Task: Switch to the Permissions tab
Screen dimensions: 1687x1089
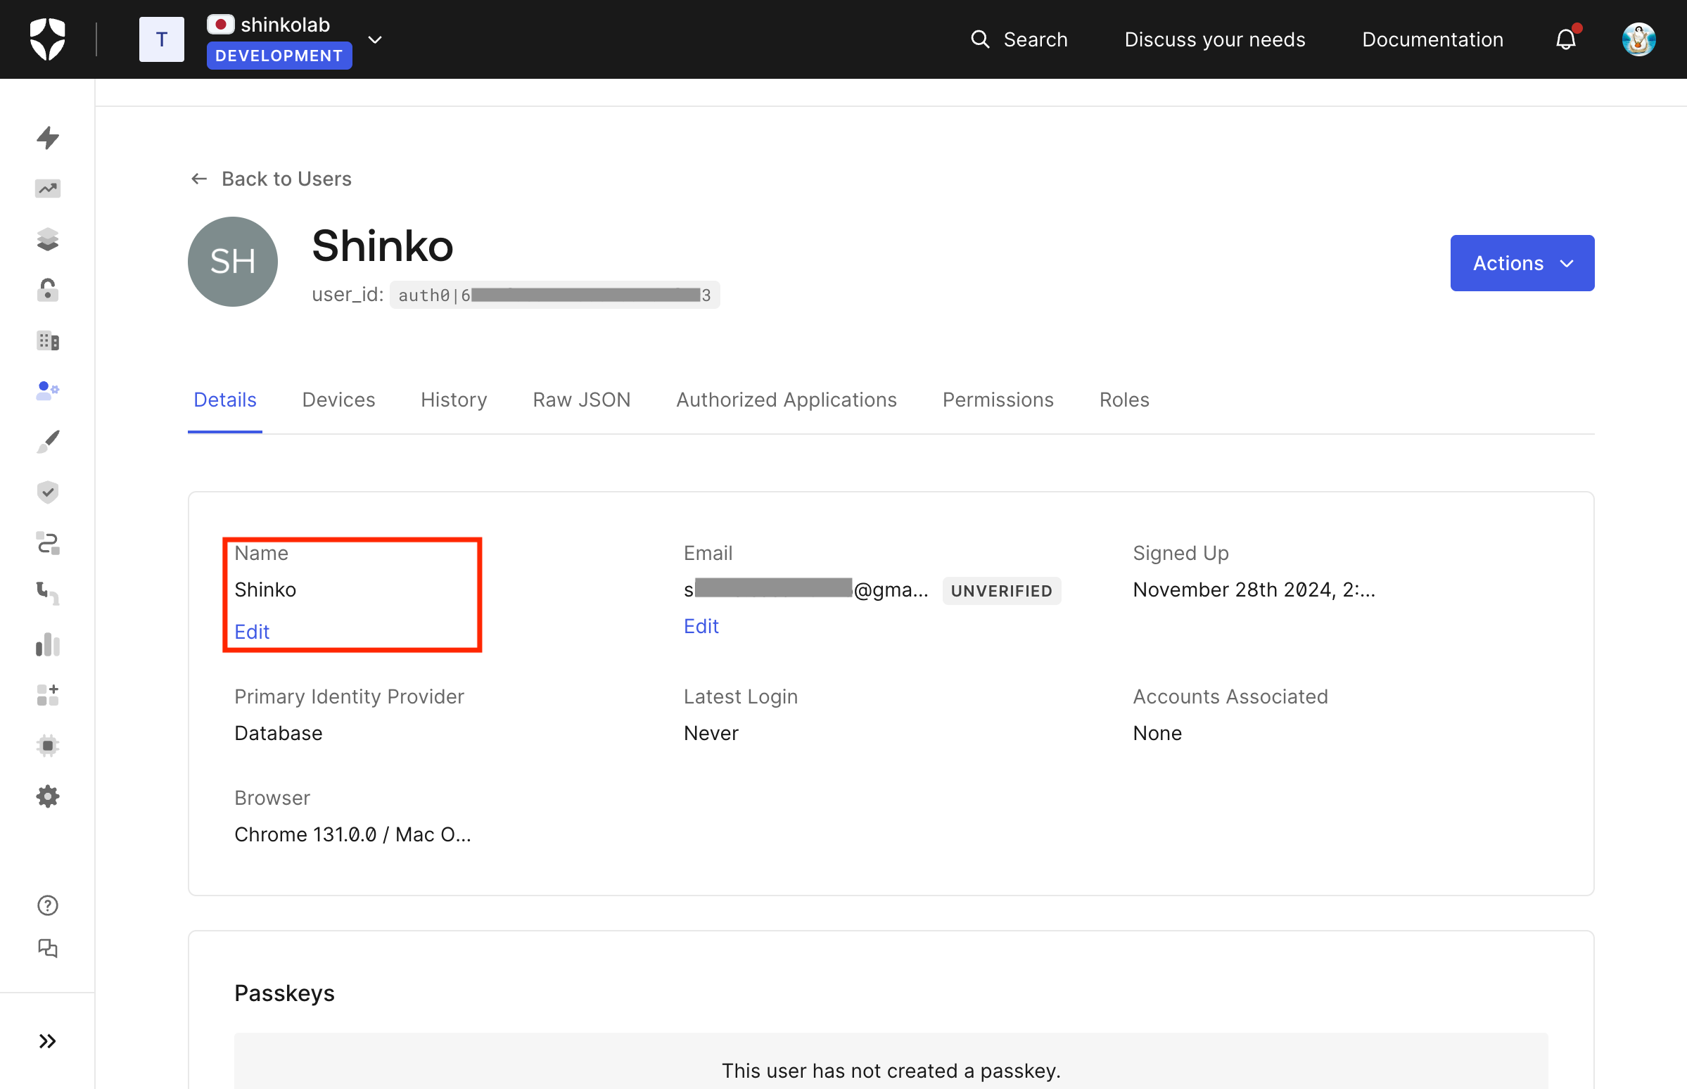Action: pos(997,400)
